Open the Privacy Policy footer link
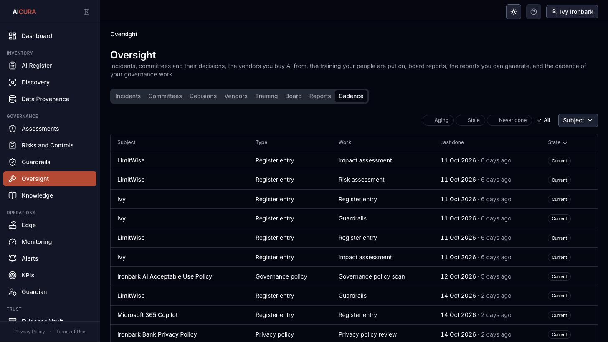Image resolution: width=608 pixels, height=342 pixels. pos(30,332)
